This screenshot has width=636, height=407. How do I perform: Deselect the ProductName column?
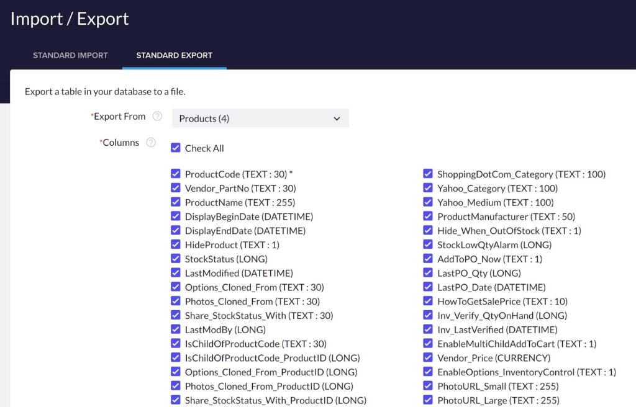click(176, 202)
